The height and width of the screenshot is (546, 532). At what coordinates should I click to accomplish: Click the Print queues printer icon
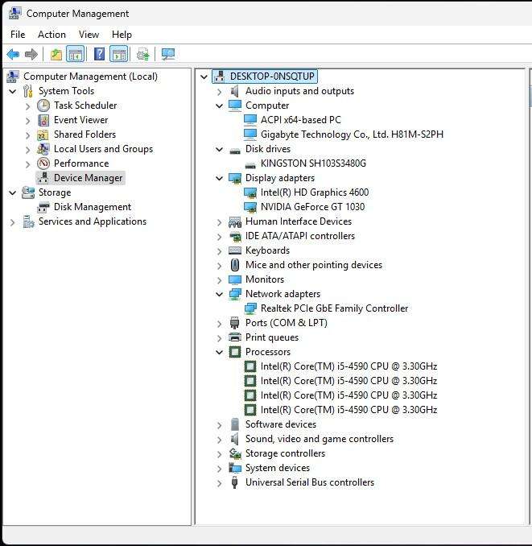click(235, 337)
